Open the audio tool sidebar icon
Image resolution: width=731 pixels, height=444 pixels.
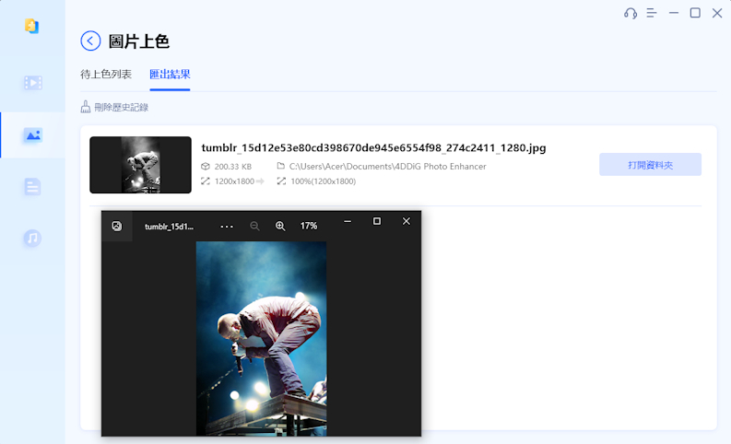pos(32,238)
